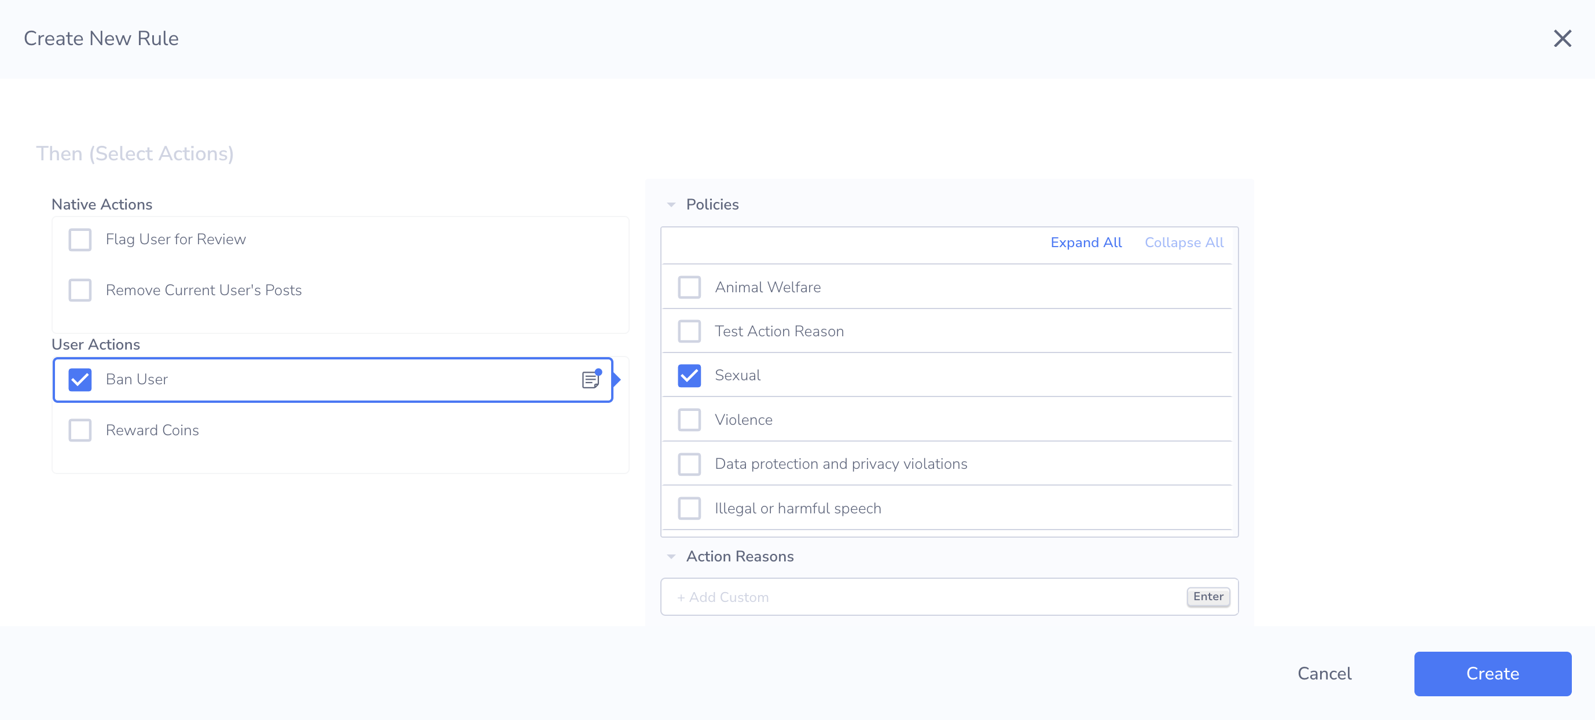Select the Violence policy checkbox

pyautogui.click(x=689, y=420)
